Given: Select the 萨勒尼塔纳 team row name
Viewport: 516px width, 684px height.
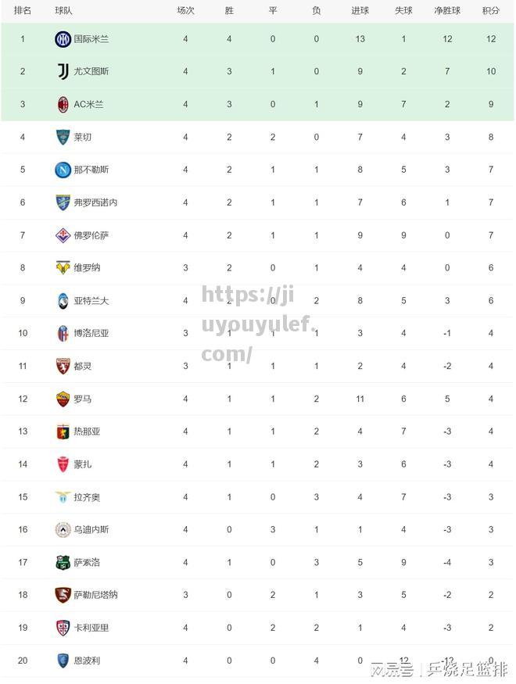Looking at the screenshot, I should click(95, 595).
